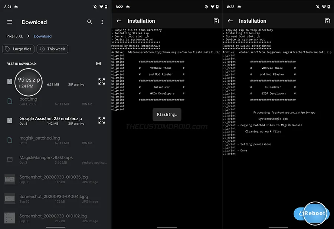Navigate to Pixel 3 XL breadcrumb
Viewport: 334px width, 229px height.
click(15, 36)
